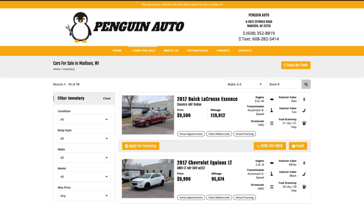Click fuel pump icon on Chevrolet Equinox
The height and width of the screenshot is (204, 364).
coord(304,187)
